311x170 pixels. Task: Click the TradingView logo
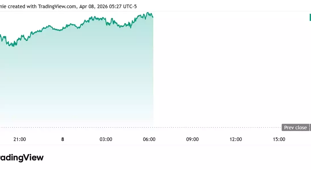pos(22,158)
